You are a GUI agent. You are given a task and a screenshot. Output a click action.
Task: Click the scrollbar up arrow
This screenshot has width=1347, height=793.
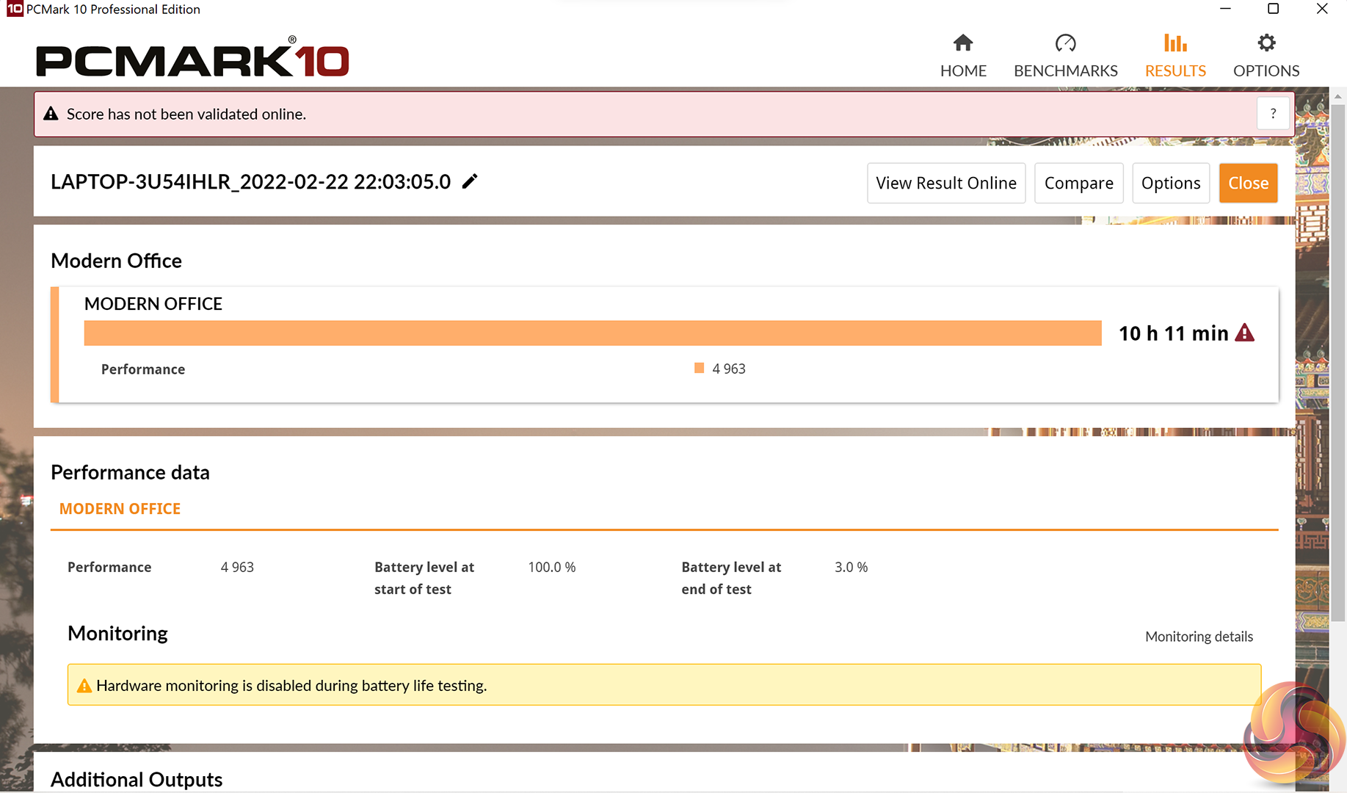[x=1338, y=96]
